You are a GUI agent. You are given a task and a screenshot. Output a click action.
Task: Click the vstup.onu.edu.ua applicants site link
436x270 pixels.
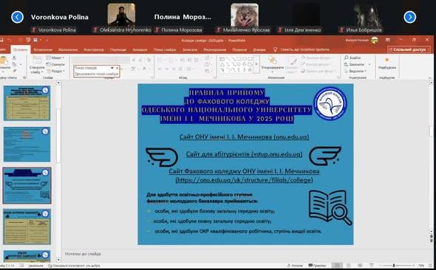[244, 154]
